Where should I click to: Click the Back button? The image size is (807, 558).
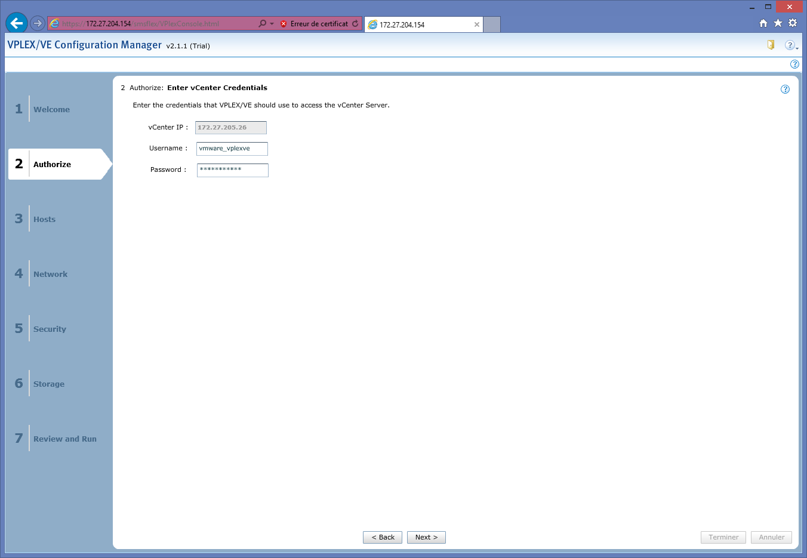pos(383,537)
